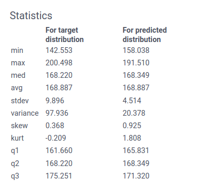Viewport: 211px width, 192px height.
Task: Select predicted q3 value 171.320
Action: click(136, 176)
